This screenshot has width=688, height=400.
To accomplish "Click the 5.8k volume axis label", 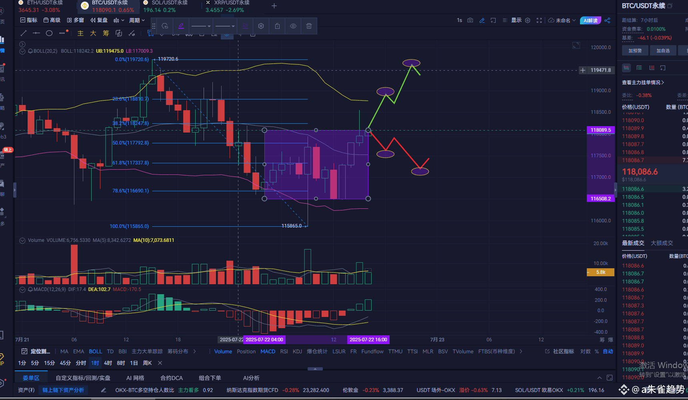I will (600, 272).
